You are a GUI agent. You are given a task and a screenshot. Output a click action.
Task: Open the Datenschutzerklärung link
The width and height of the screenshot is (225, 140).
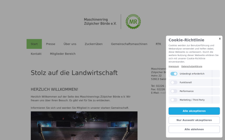coord(192,66)
